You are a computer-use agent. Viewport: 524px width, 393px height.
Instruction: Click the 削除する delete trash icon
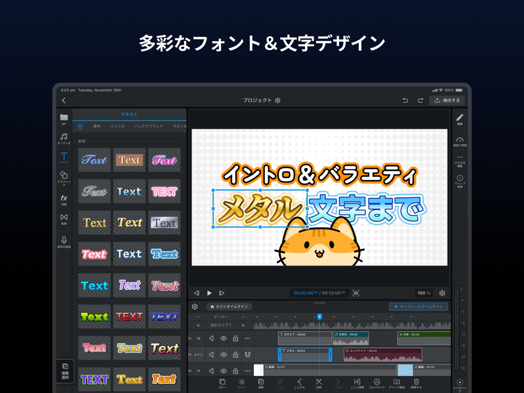(416, 384)
